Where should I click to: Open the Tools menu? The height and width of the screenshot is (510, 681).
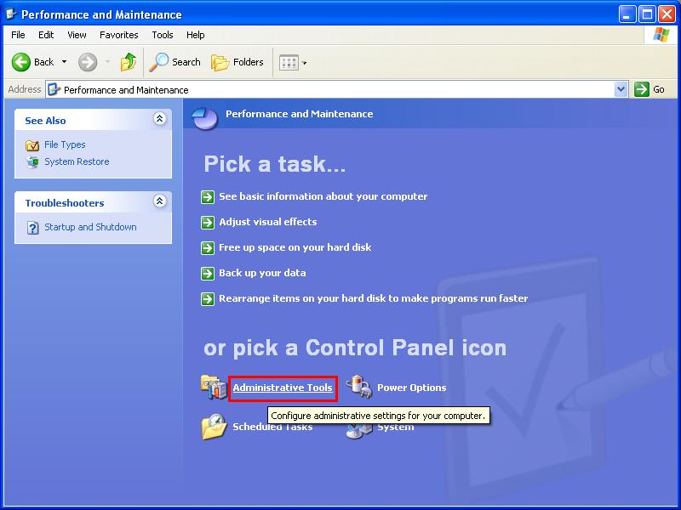point(163,35)
